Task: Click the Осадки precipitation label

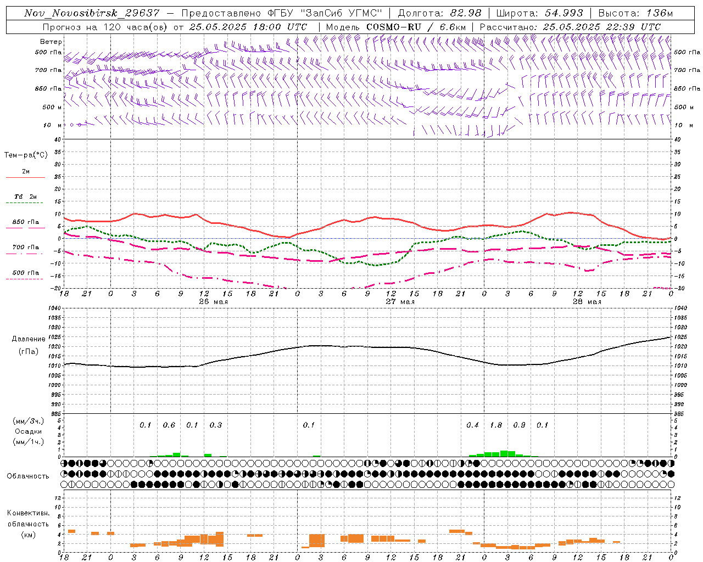Action: [x=29, y=432]
